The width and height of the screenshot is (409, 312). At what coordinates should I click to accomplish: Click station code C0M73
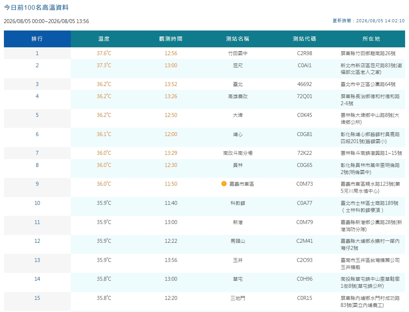pos(304,184)
